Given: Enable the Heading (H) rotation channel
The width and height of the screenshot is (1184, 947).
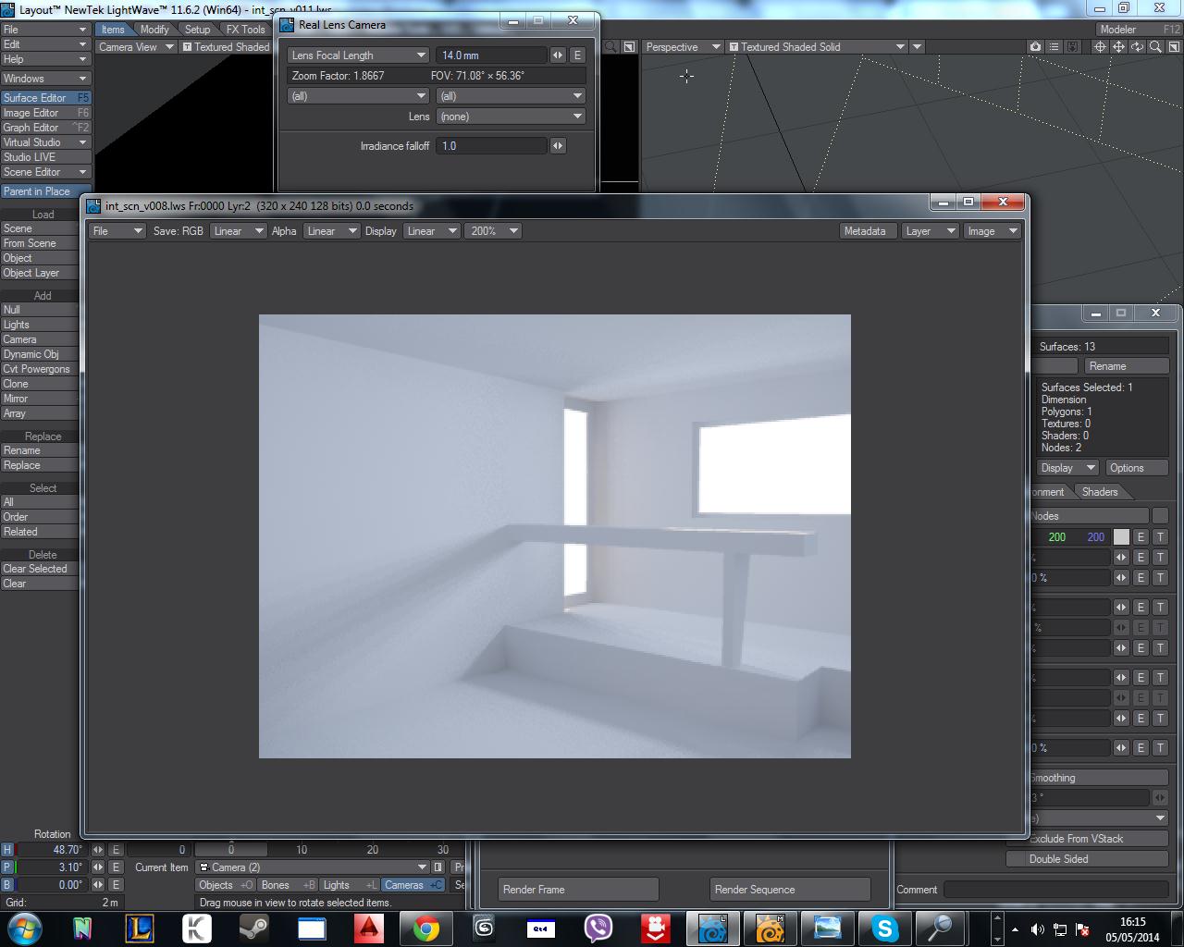Looking at the screenshot, I should pos(7,850).
